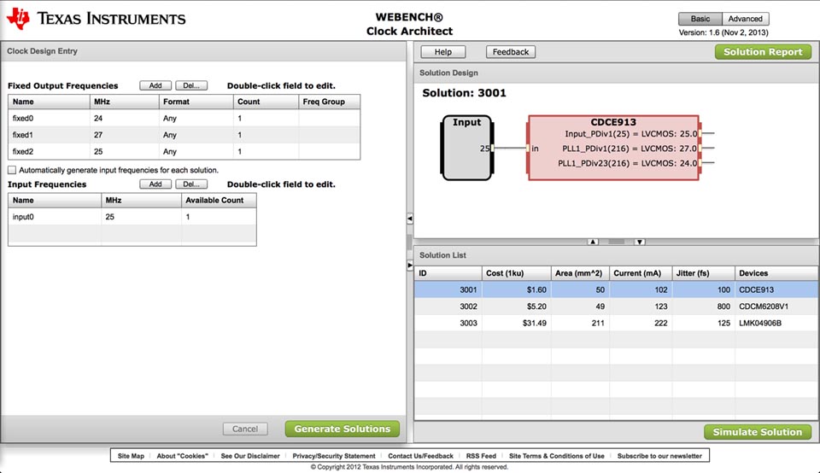Grab the horizontal splitter handle between arrows
Image resolution: width=820 pixels, height=473 pixels.
click(616, 242)
